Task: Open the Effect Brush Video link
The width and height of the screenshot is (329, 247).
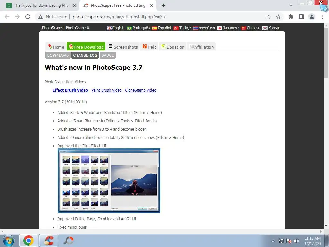Action: pos(70,90)
